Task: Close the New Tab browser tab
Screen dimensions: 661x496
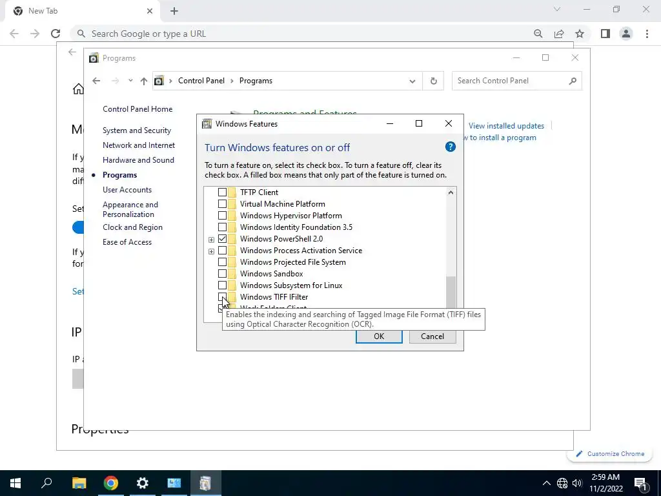Action: coord(149,11)
